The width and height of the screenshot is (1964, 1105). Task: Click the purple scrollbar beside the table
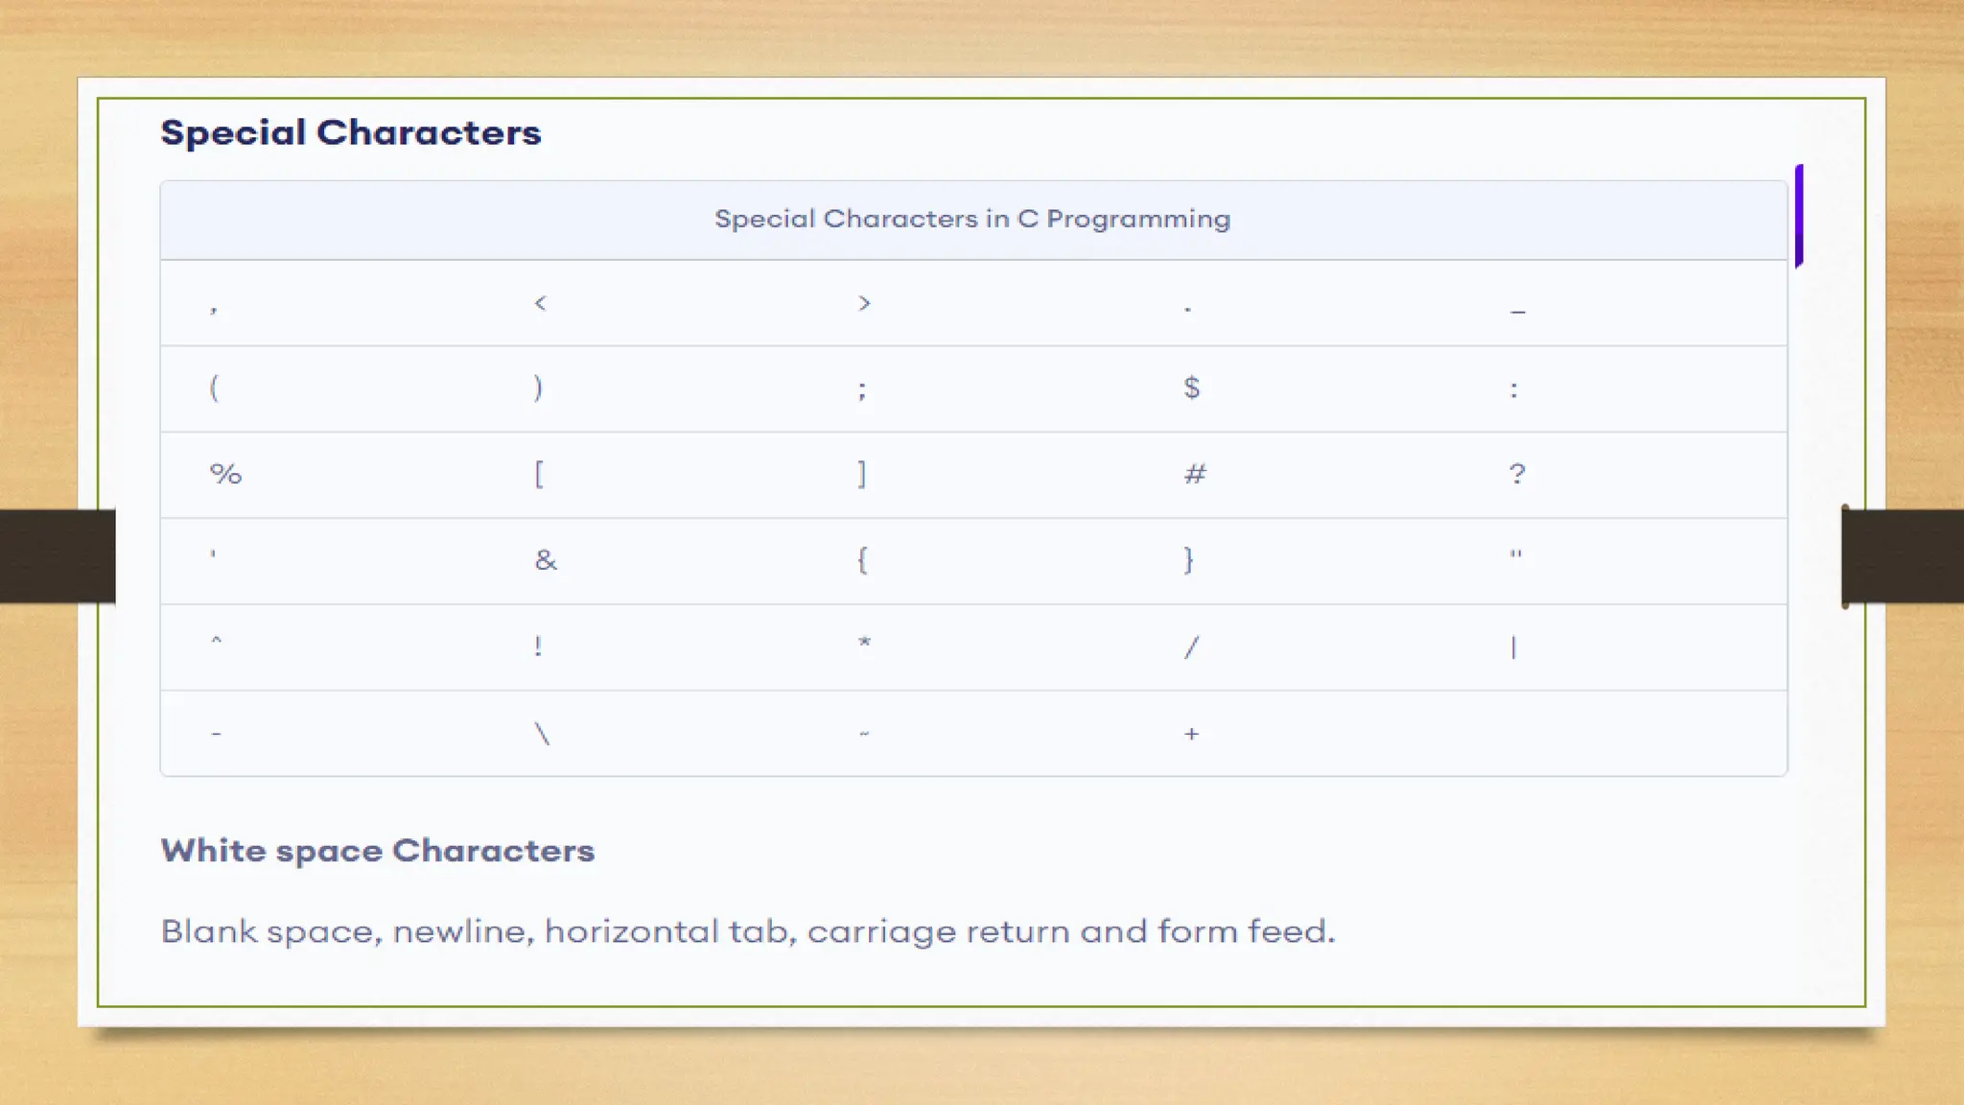coord(1799,216)
